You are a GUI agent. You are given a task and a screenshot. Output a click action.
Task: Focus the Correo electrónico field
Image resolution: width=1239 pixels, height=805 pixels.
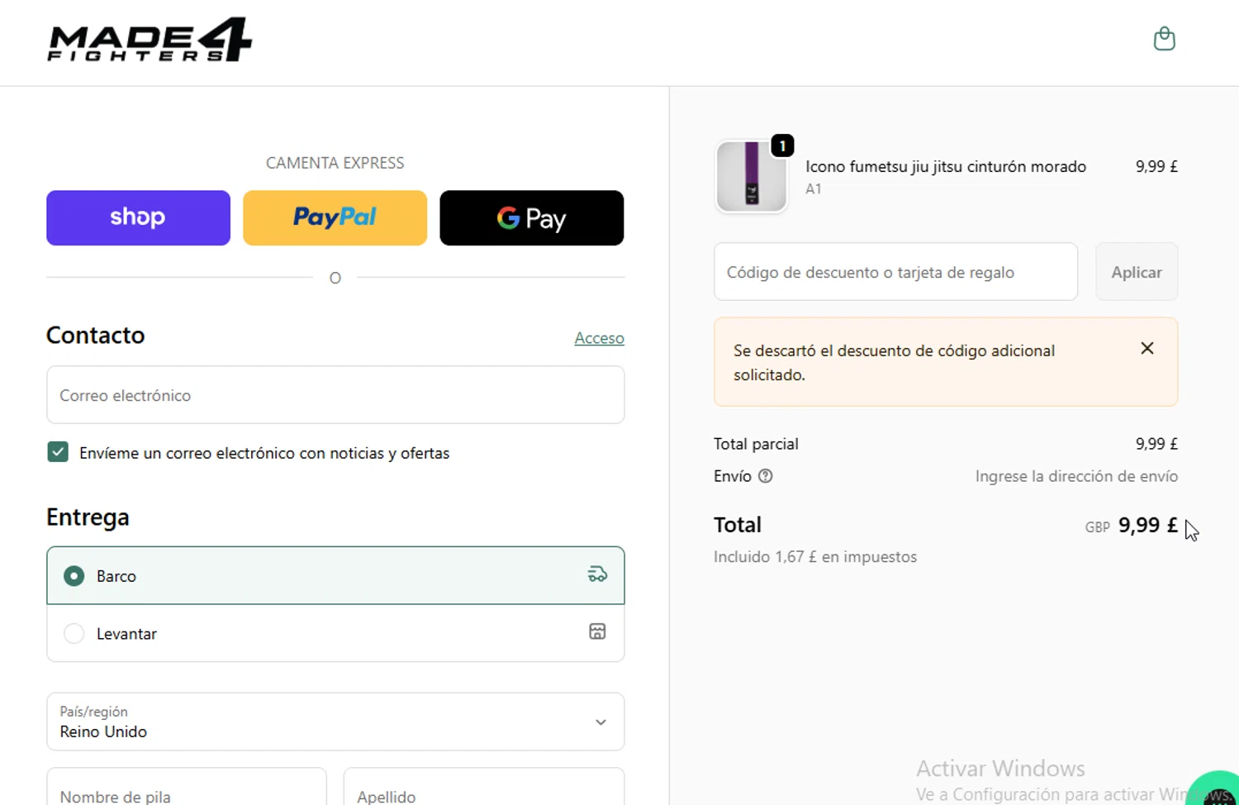(335, 395)
